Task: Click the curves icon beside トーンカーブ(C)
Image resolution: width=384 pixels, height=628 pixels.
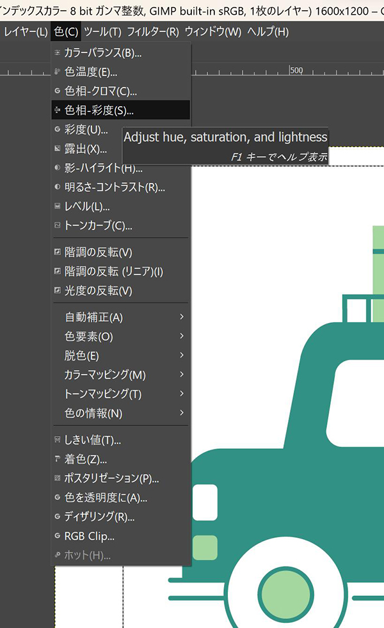Action: tap(58, 226)
